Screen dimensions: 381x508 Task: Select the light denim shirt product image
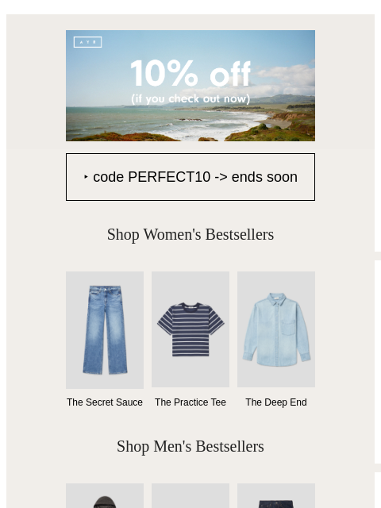(x=276, y=329)
